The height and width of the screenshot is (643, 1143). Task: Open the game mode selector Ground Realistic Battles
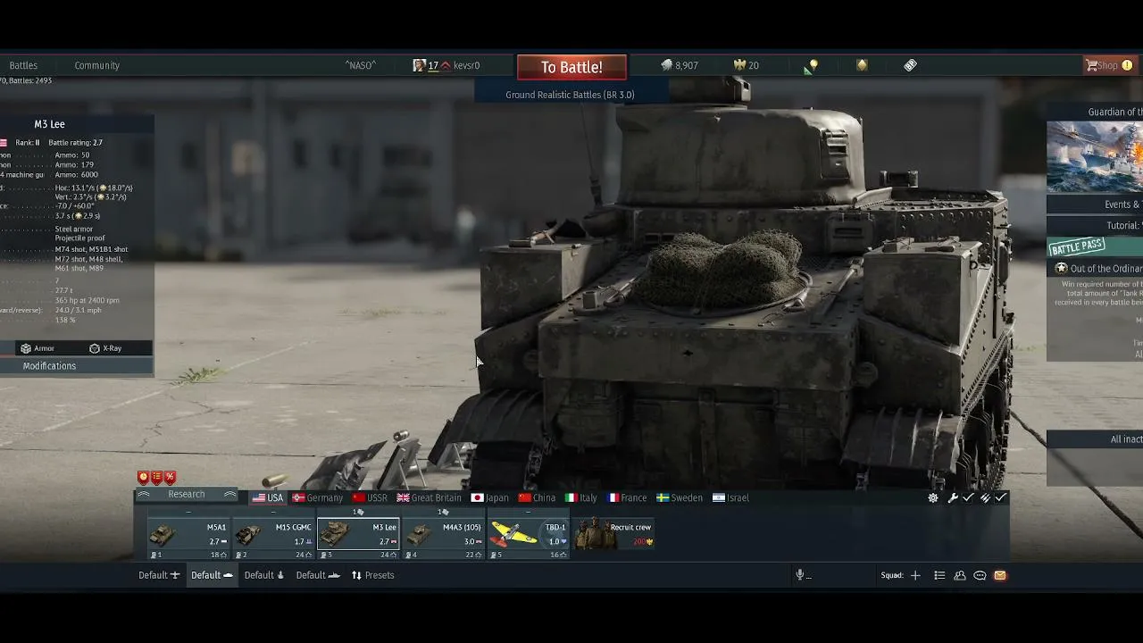570,95
